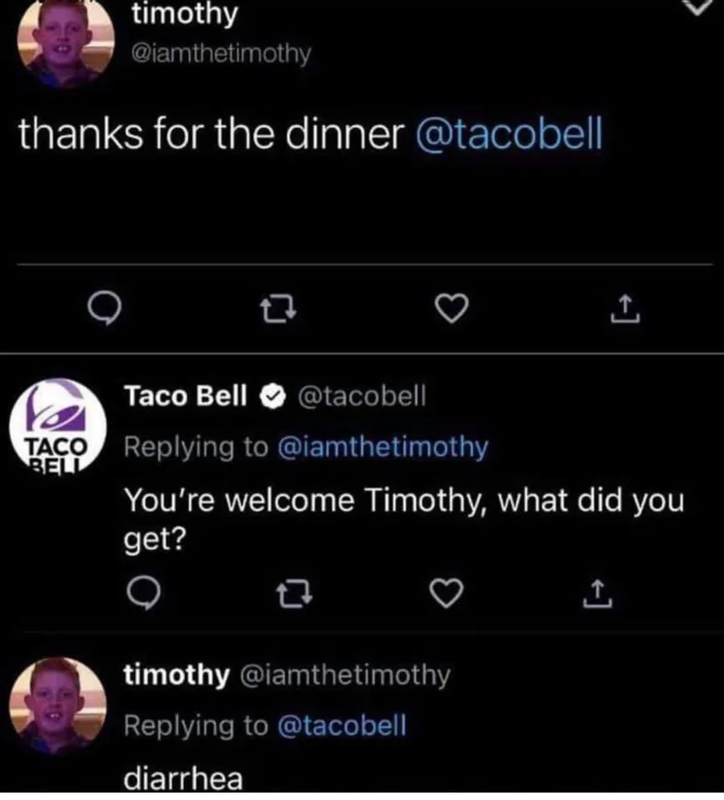This screenshot has width=724, height=800.
Task: Open the 'diarrhea' reply tweet
Action: click(182, 778)
